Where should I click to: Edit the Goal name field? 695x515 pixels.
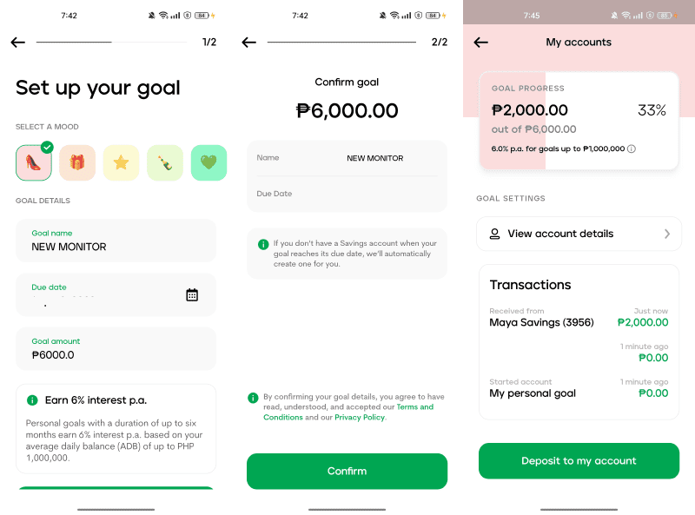click(116, 241)
